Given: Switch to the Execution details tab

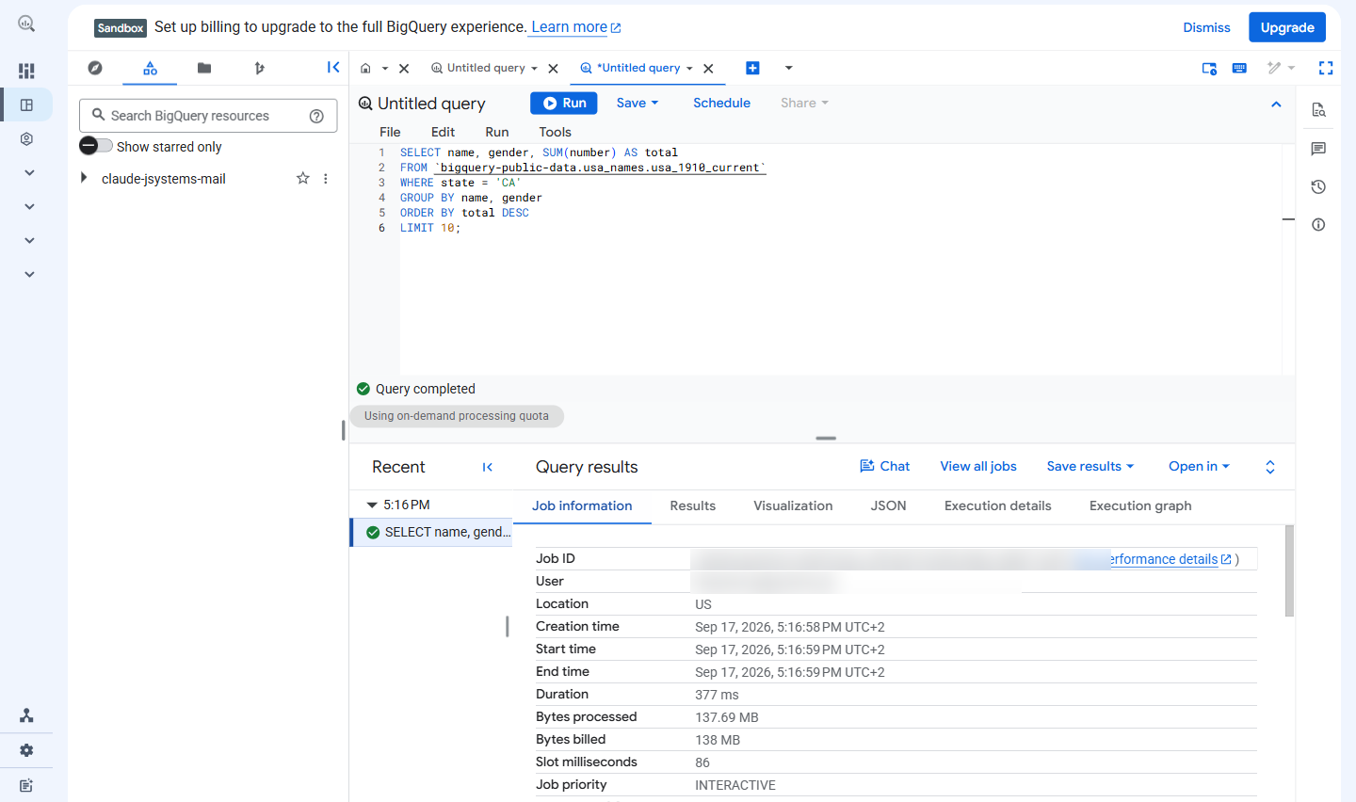Looking at the screenshot, I should [x=997, y=505].
